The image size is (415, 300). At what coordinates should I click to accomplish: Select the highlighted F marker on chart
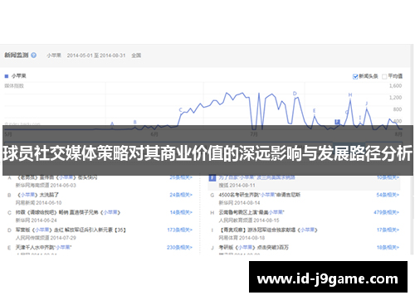click(x=337, y=122)
